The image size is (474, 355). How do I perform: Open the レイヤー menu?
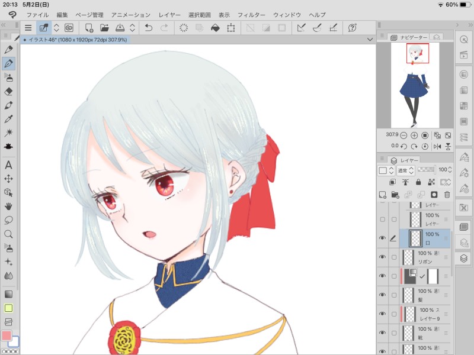[169, 15]
